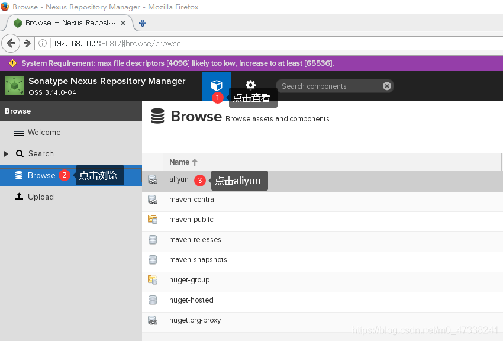Click maven-releases hosted database icon
503x341 pixels.
pos(153,240)
